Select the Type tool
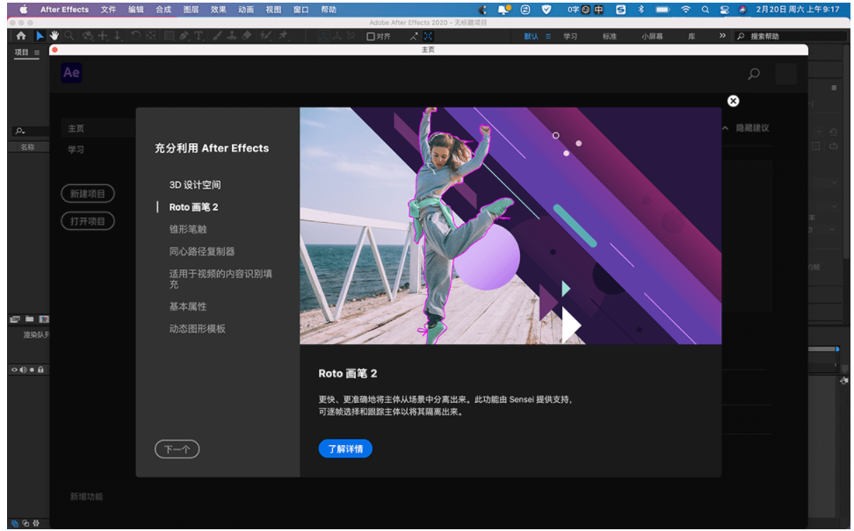Viewport: 854px width, 531px height. [x=198, y=36]
